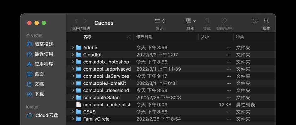The width and height of the screenshot is (296, 125).
Task: Expand the FamilyCircle folder
Action: (x=73, y=119)
